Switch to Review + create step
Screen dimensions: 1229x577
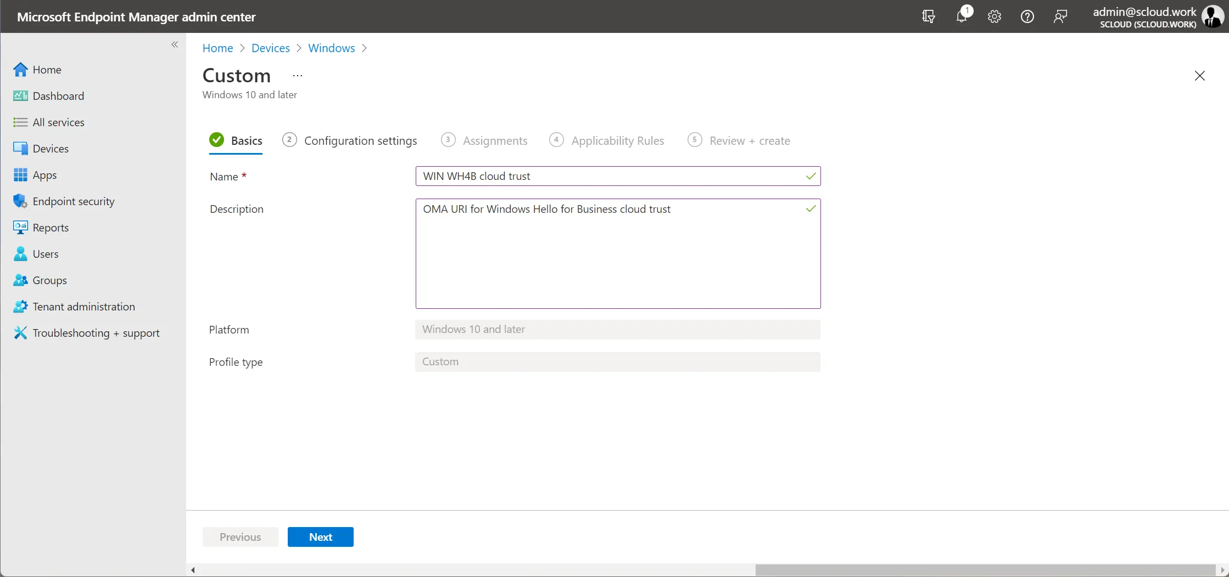click(x=739, y=141)
